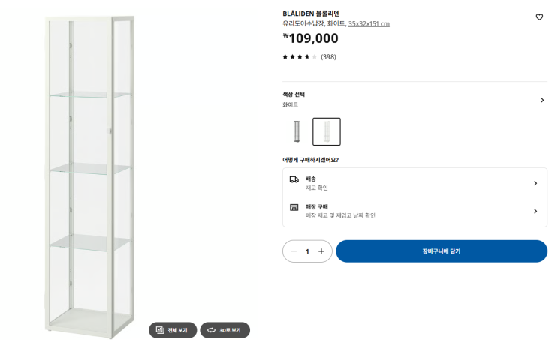Click the gallery icon in 전체 보기
This screenshot has height=340, width=558.
160,330
